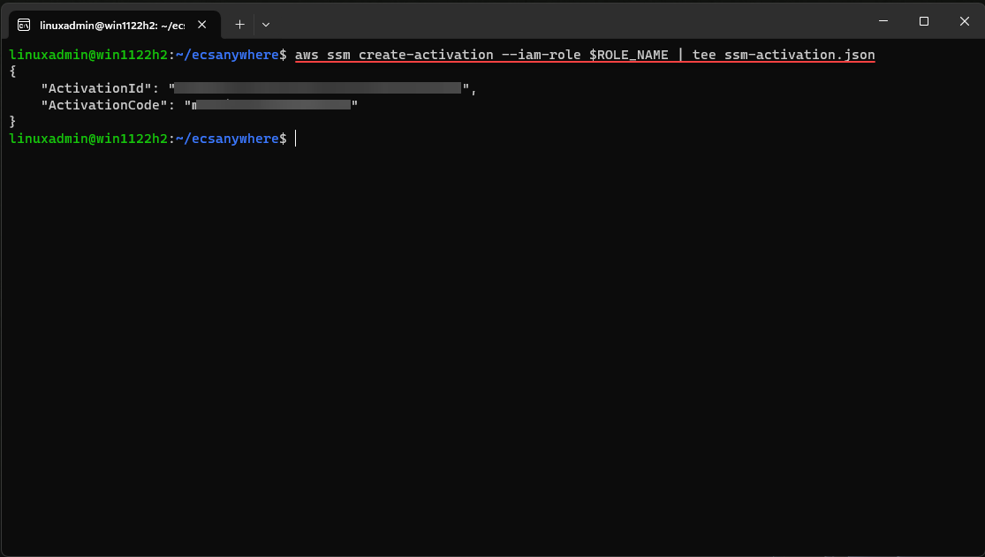Click the redacted ActivationCode value

click(x=271, y=104)
